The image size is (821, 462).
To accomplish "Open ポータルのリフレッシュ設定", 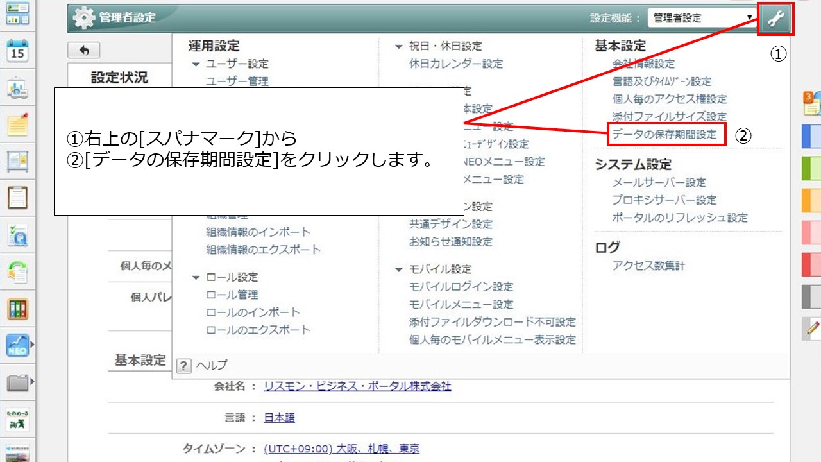I will coord(680,218).
